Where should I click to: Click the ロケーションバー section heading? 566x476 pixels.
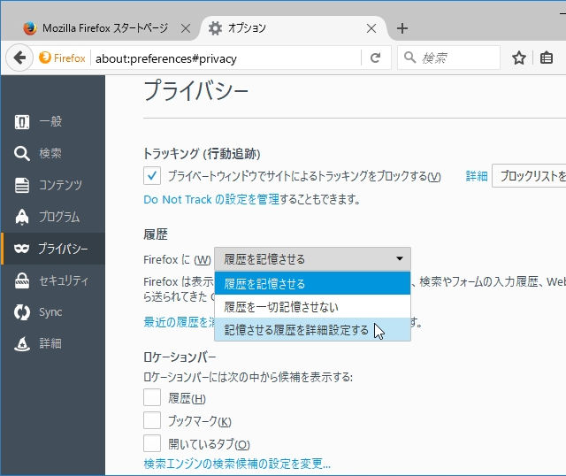pos(180,357)
